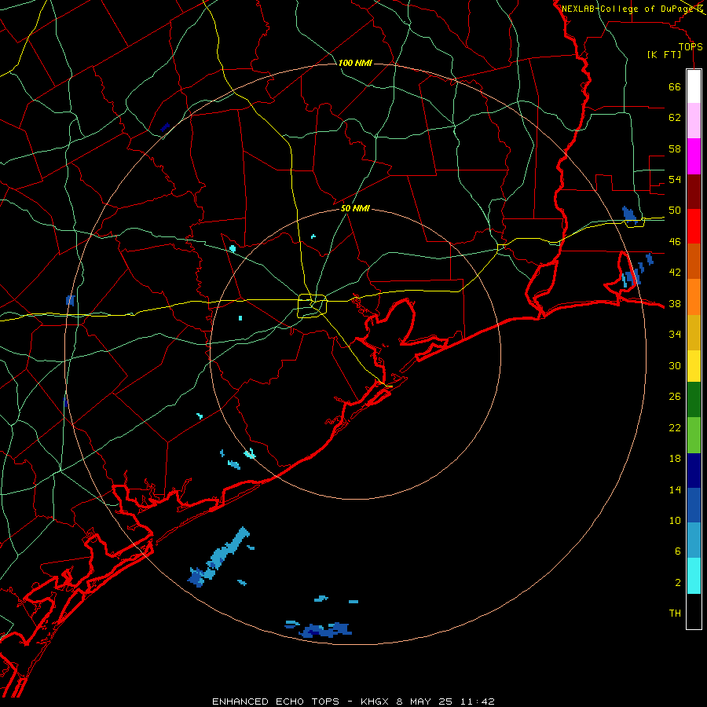
Task: Pick the yellow legend color band
Action: (694, 366)
